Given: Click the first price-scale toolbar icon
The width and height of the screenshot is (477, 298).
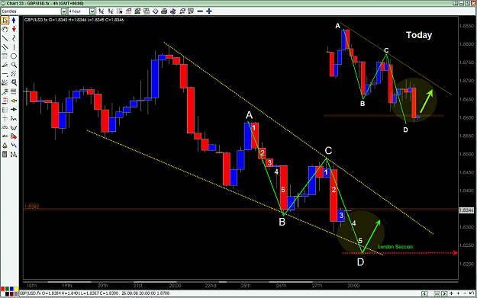Looking at the screenshot, I should tap(101, 11).
